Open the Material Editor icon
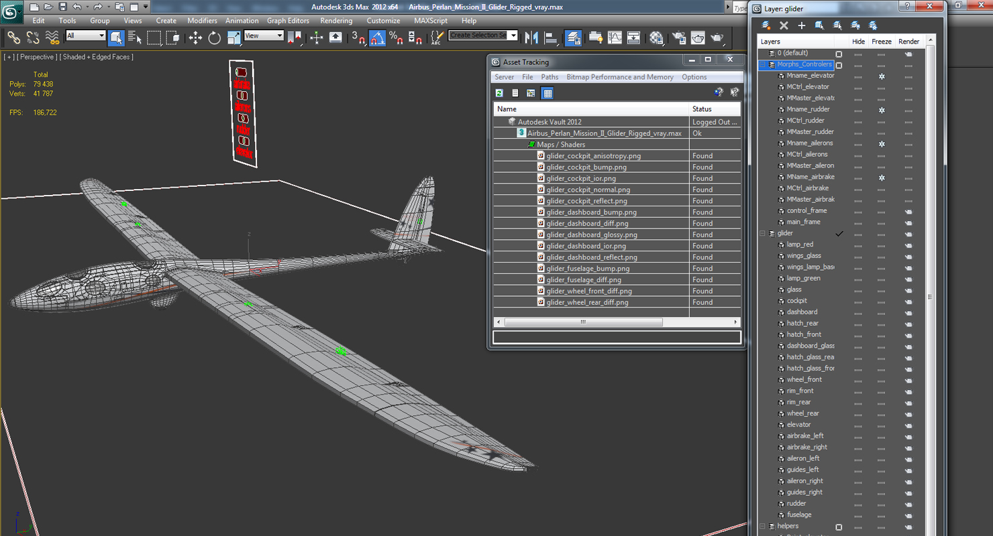Screen dimensions: 993x536 [x=656, y=38]
